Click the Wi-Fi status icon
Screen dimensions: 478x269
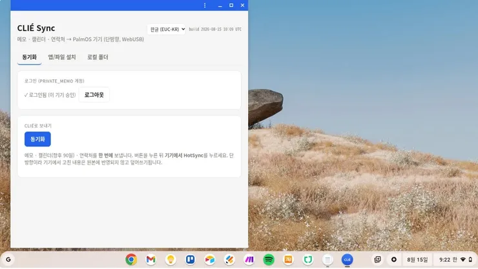(463, 259)
